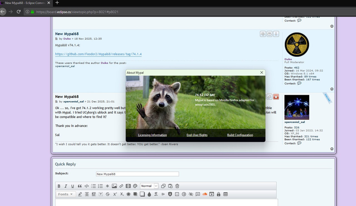Insert a quote block in reply
Viewport: 356px width, 206px height.
(80, 186)
